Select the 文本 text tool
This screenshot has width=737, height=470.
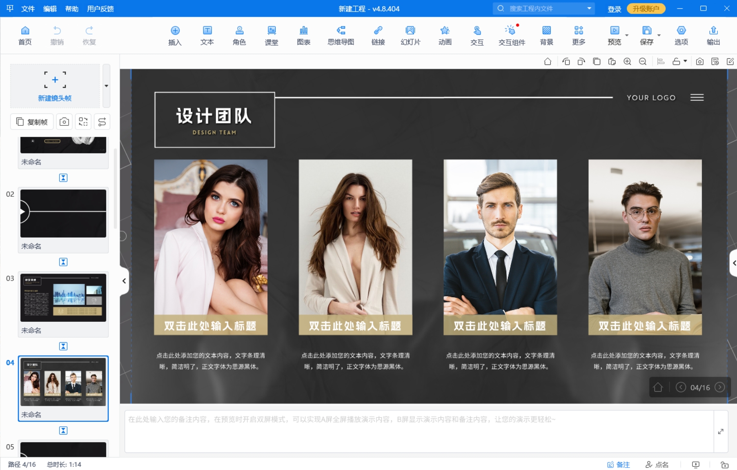coord(207,36)
